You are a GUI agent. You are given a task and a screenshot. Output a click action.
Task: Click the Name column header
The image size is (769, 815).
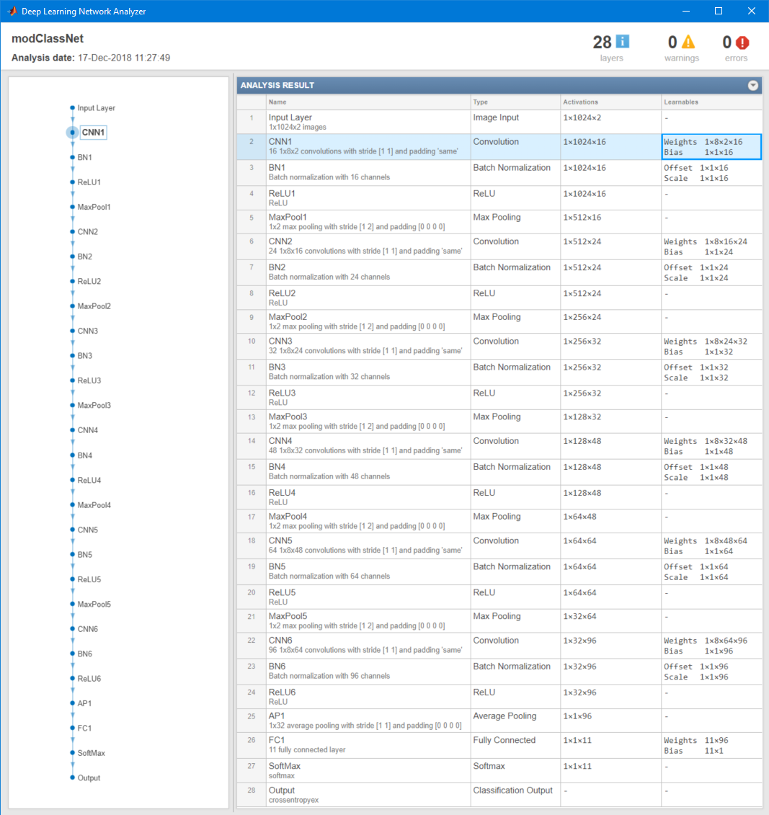tap(368, 102)
